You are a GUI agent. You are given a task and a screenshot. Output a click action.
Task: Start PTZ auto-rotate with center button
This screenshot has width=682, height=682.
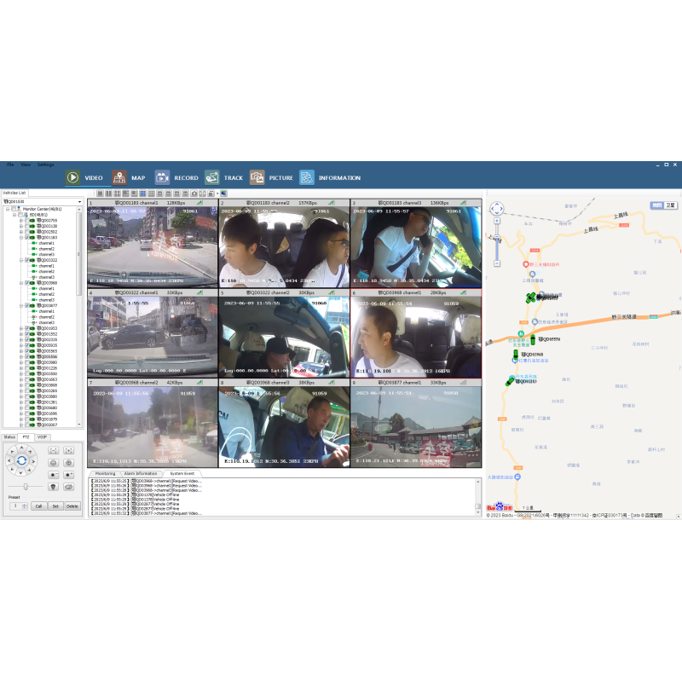click(x=21, y=460)
